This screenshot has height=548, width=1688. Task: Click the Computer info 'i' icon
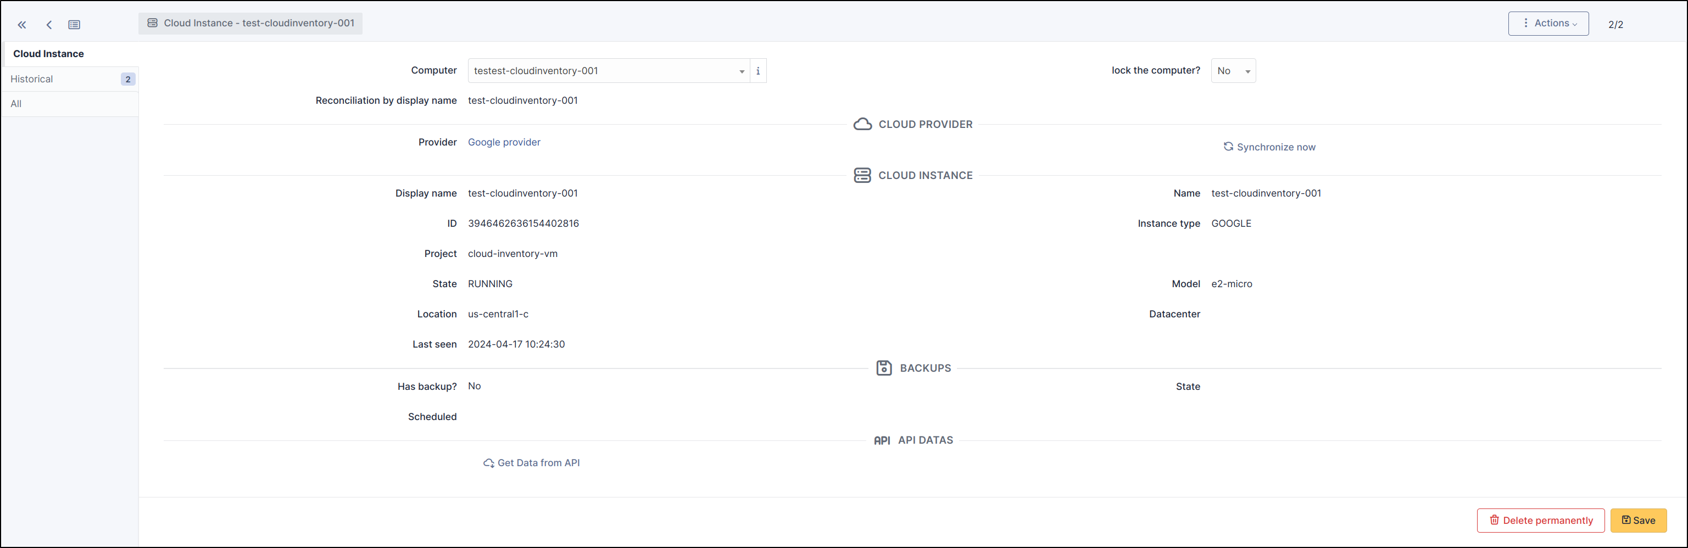[x=758, y=71]
